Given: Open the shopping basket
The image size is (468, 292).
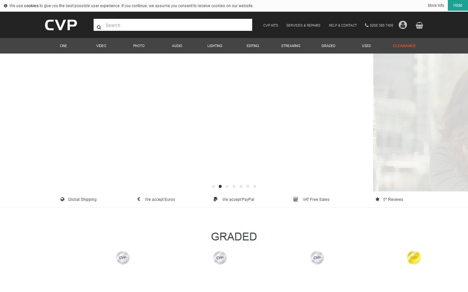Looking at the screenshot, I should (419, 25).
